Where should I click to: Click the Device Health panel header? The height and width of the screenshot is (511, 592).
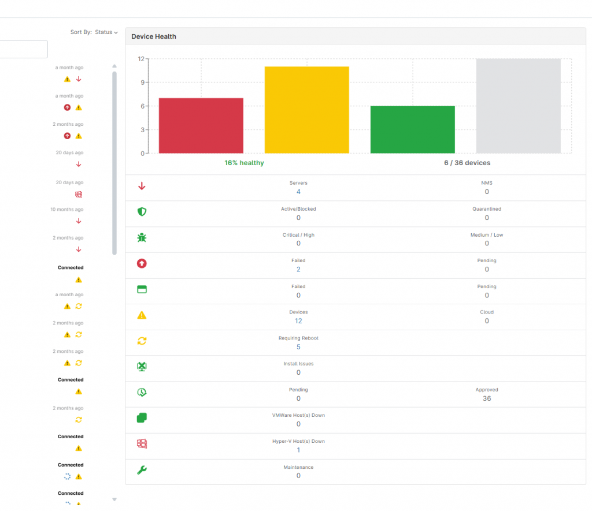click(x=154, y=36)
